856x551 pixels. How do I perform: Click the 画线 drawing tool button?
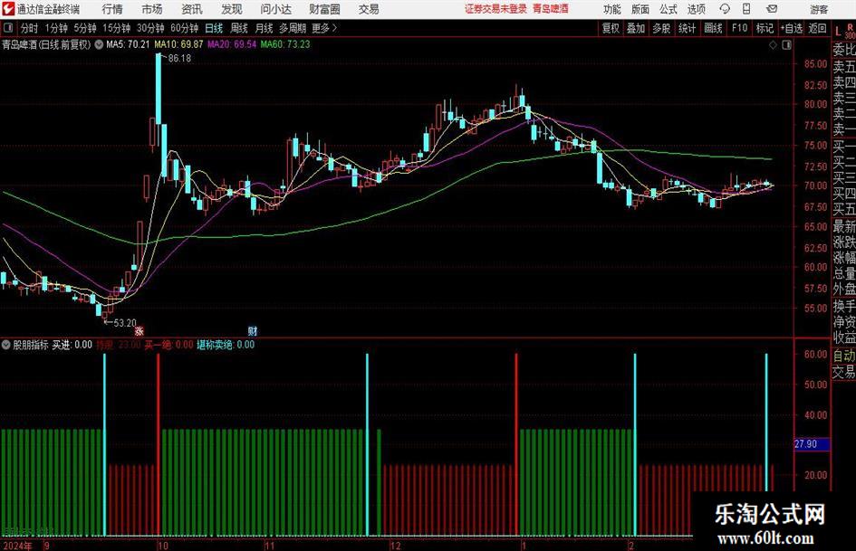click(x=713, y=28)
